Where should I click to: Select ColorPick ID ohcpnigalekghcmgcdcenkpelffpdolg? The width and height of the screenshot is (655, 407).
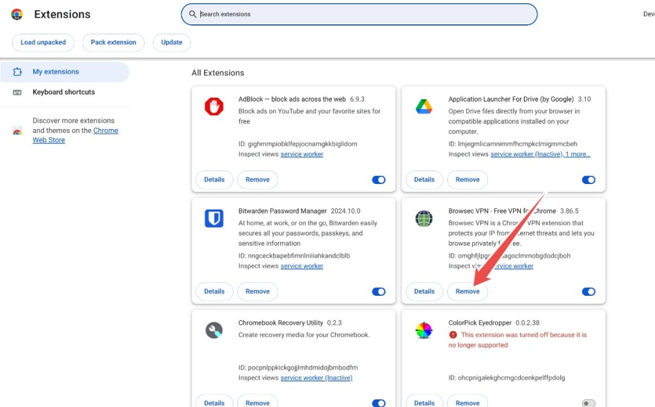click(507, 378)
